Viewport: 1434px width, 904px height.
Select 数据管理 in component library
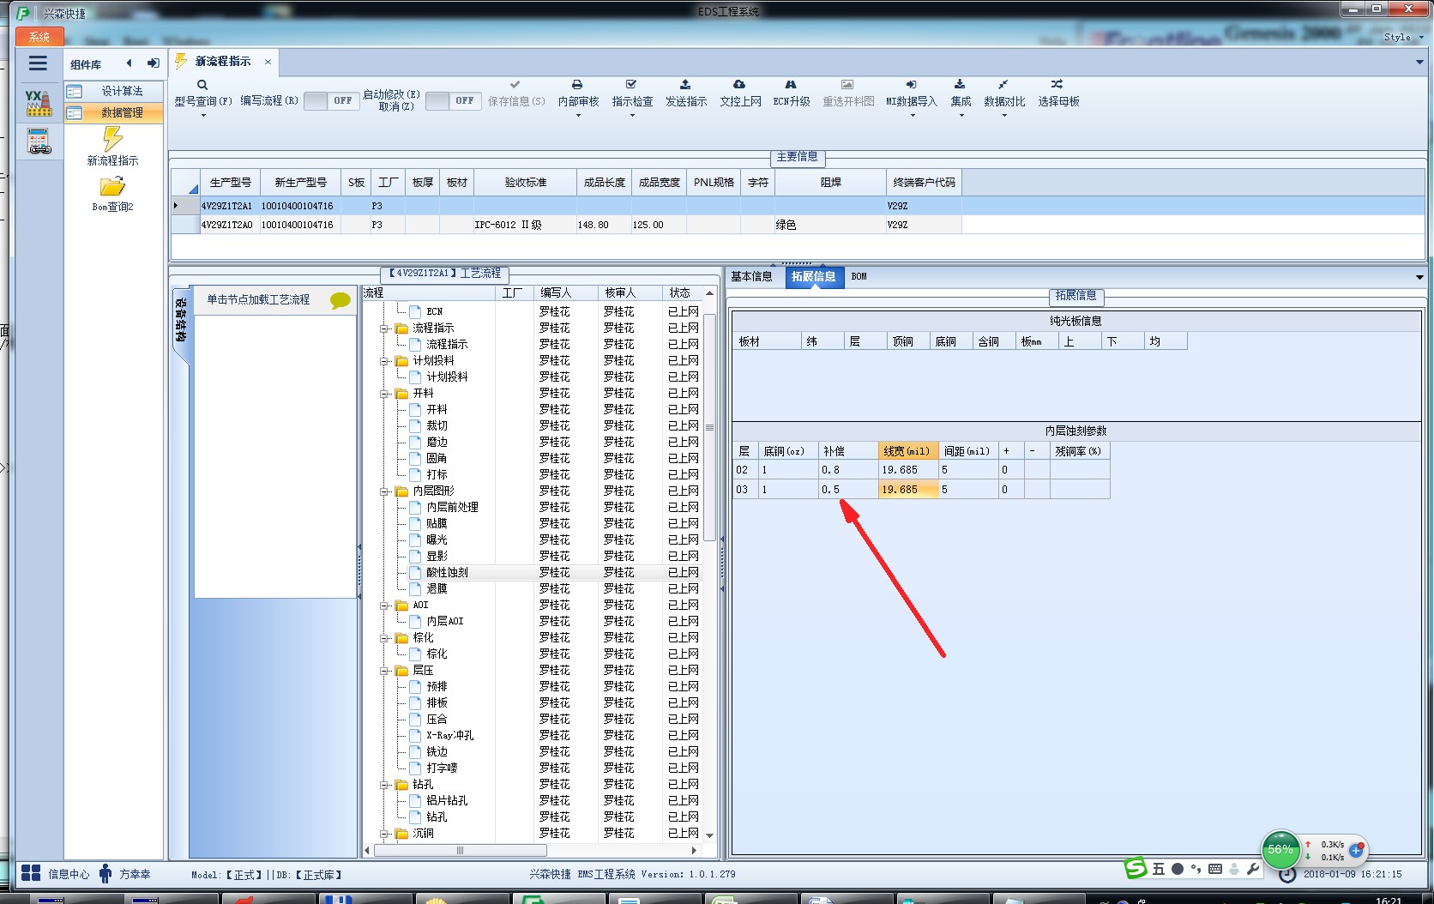coord(113,112)
